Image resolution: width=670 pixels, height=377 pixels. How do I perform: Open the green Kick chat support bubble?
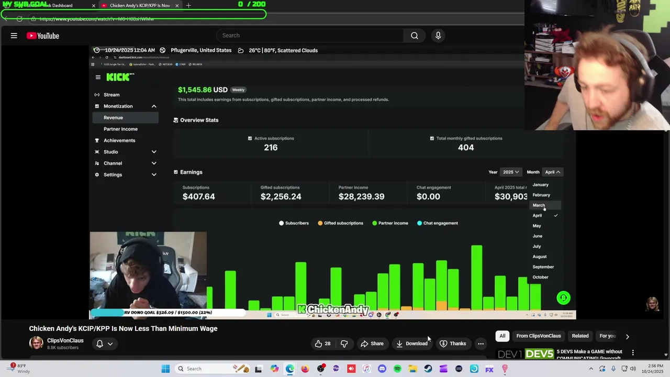click(x=563, y=298)
